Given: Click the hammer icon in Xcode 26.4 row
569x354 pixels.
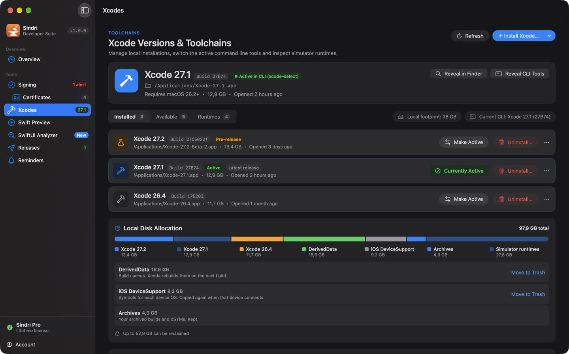Looking at the screenshot, I should (x=121, y=199).
